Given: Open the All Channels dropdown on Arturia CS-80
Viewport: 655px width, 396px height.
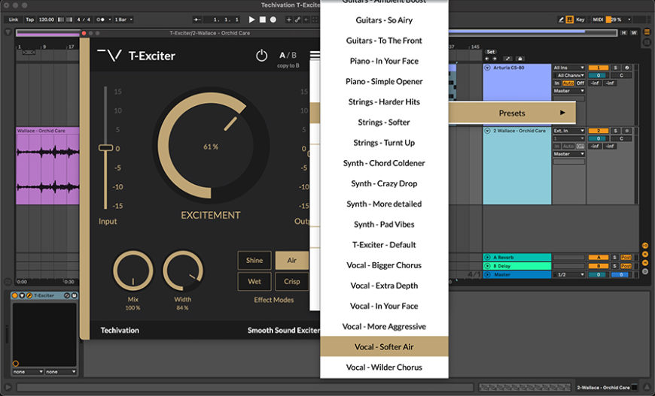Looking at the screenshot, I should [x=571, y=75].
